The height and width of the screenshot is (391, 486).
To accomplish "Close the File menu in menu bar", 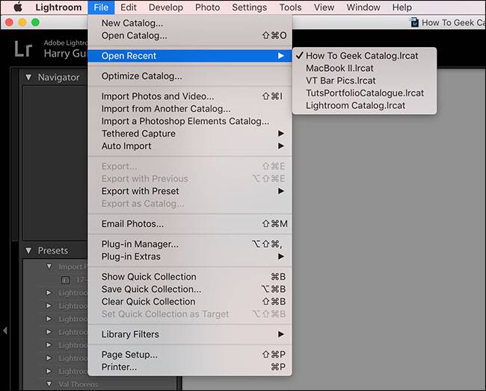I will tap(101, 7).
